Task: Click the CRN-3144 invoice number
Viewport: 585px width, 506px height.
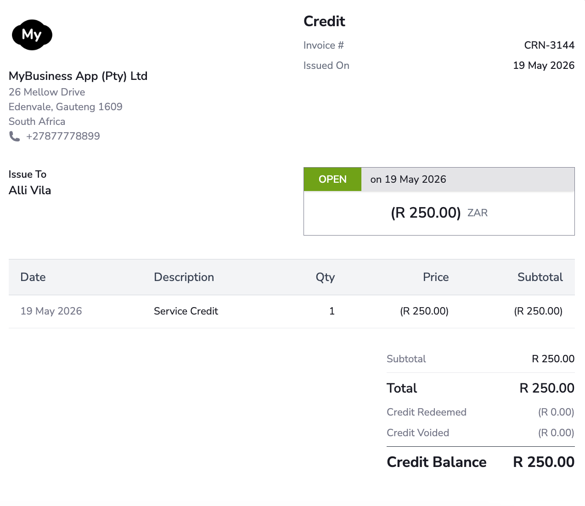Action: coord(549,45)
